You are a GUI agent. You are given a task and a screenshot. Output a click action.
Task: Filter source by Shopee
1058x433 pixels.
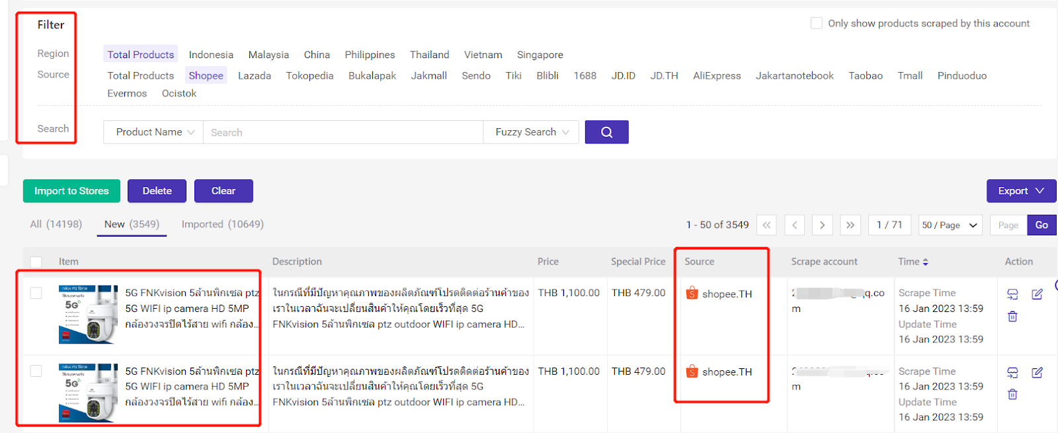[x=206, y=75]
